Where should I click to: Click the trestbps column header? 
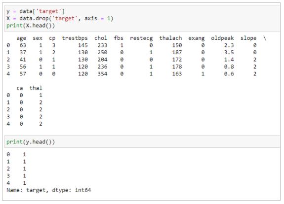click(x=75, y=38)
